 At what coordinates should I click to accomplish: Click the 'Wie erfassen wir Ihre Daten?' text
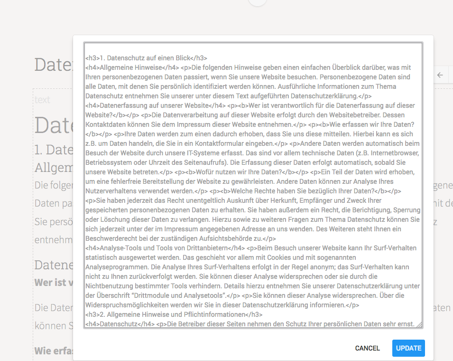coord(372,124)
